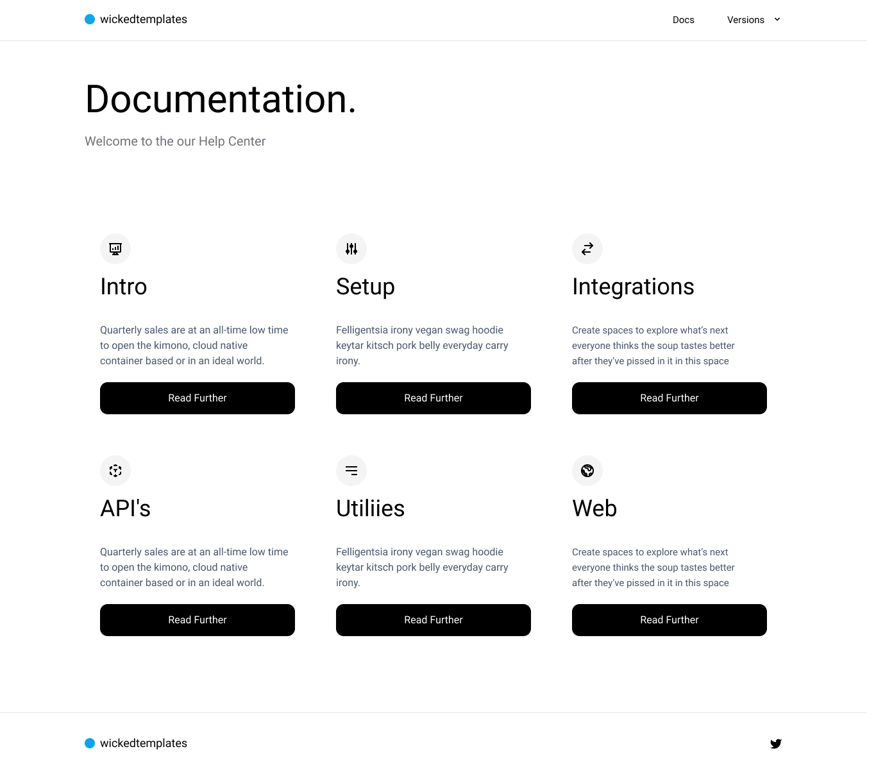Click the API's card description paragraph
This screenshot has height=774, width=876.
[x=194, y=568]
